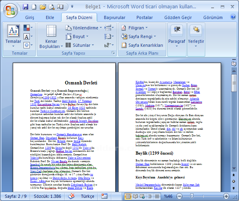
Task: Open Kenar Boşlukları margins menu
Action: (x=51, y=36)
